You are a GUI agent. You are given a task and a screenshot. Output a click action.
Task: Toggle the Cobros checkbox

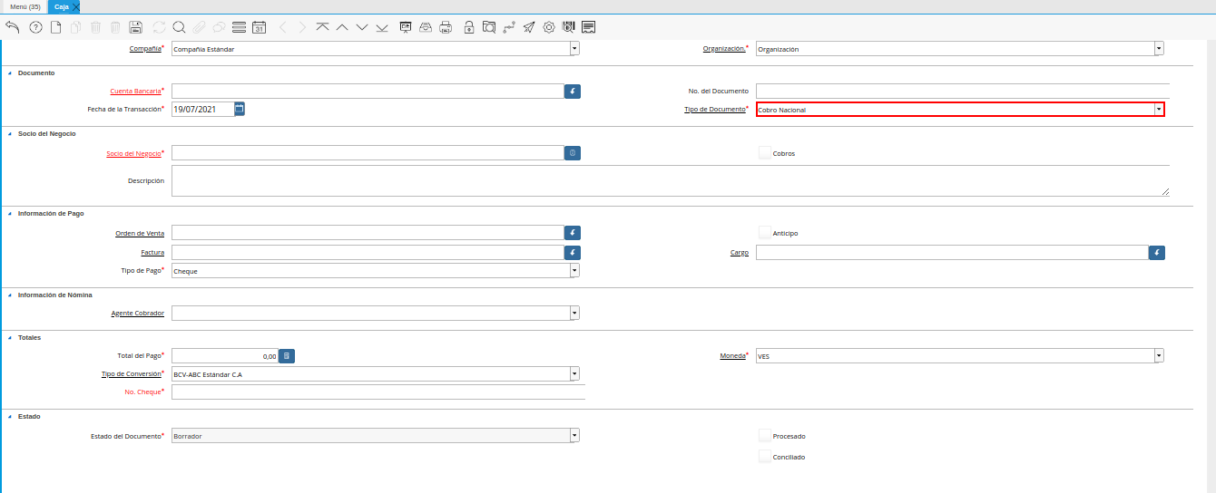pos(765,153)
